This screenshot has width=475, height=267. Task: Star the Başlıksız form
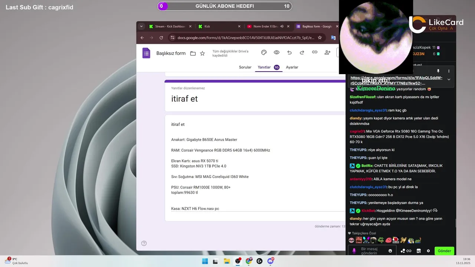pos(202,53)
